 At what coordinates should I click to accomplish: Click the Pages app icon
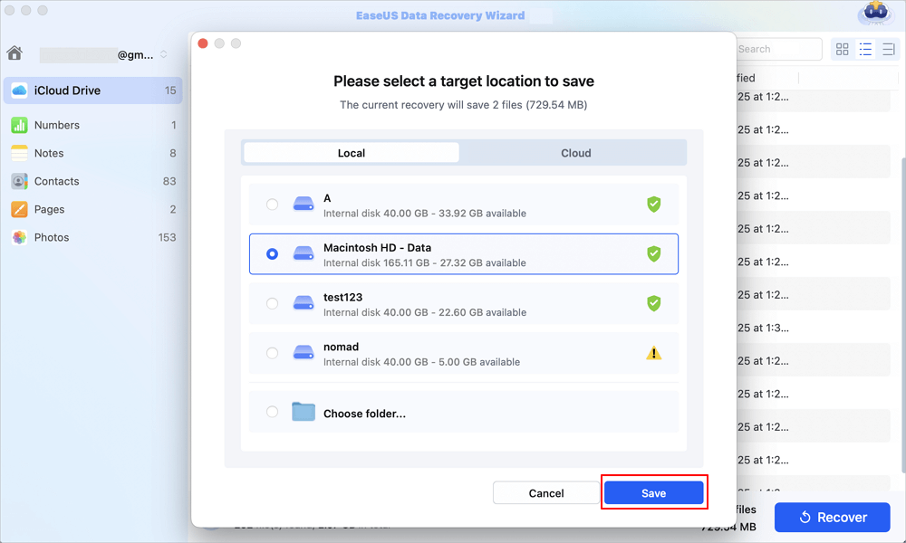coord(19,209)
